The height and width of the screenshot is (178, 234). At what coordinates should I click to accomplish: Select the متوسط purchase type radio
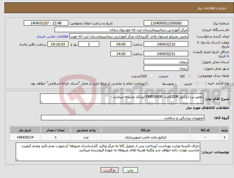pos(178,83)
